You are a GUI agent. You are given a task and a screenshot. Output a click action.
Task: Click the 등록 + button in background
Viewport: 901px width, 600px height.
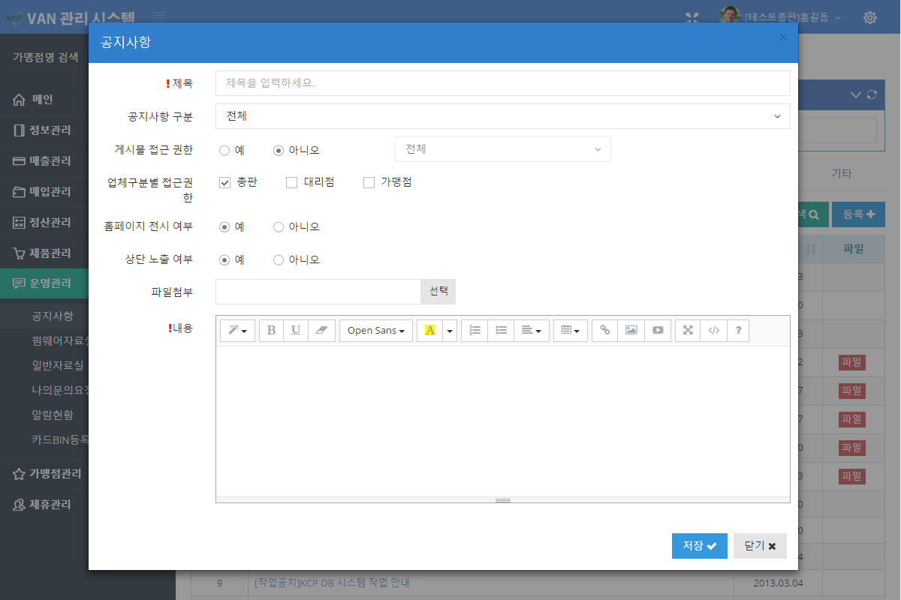point(859,214)
